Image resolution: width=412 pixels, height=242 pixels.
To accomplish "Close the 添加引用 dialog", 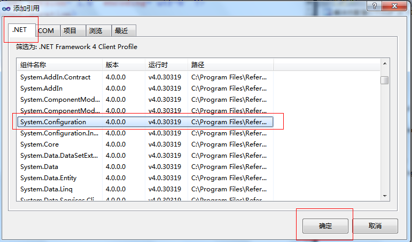I will tap(394, 6).
